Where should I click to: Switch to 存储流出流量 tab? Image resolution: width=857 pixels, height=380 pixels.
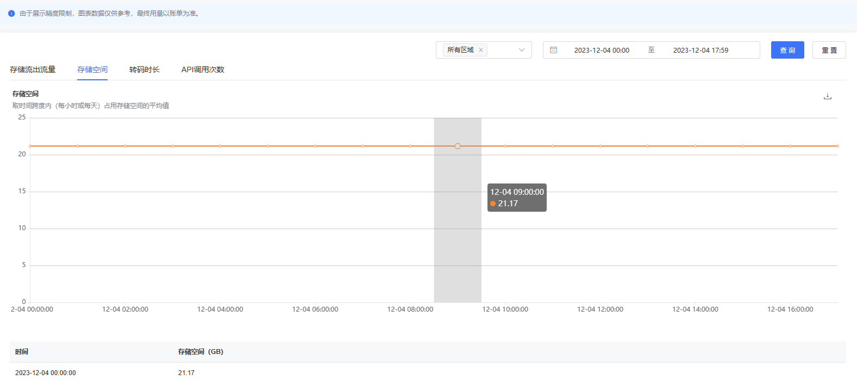point(33,69)
